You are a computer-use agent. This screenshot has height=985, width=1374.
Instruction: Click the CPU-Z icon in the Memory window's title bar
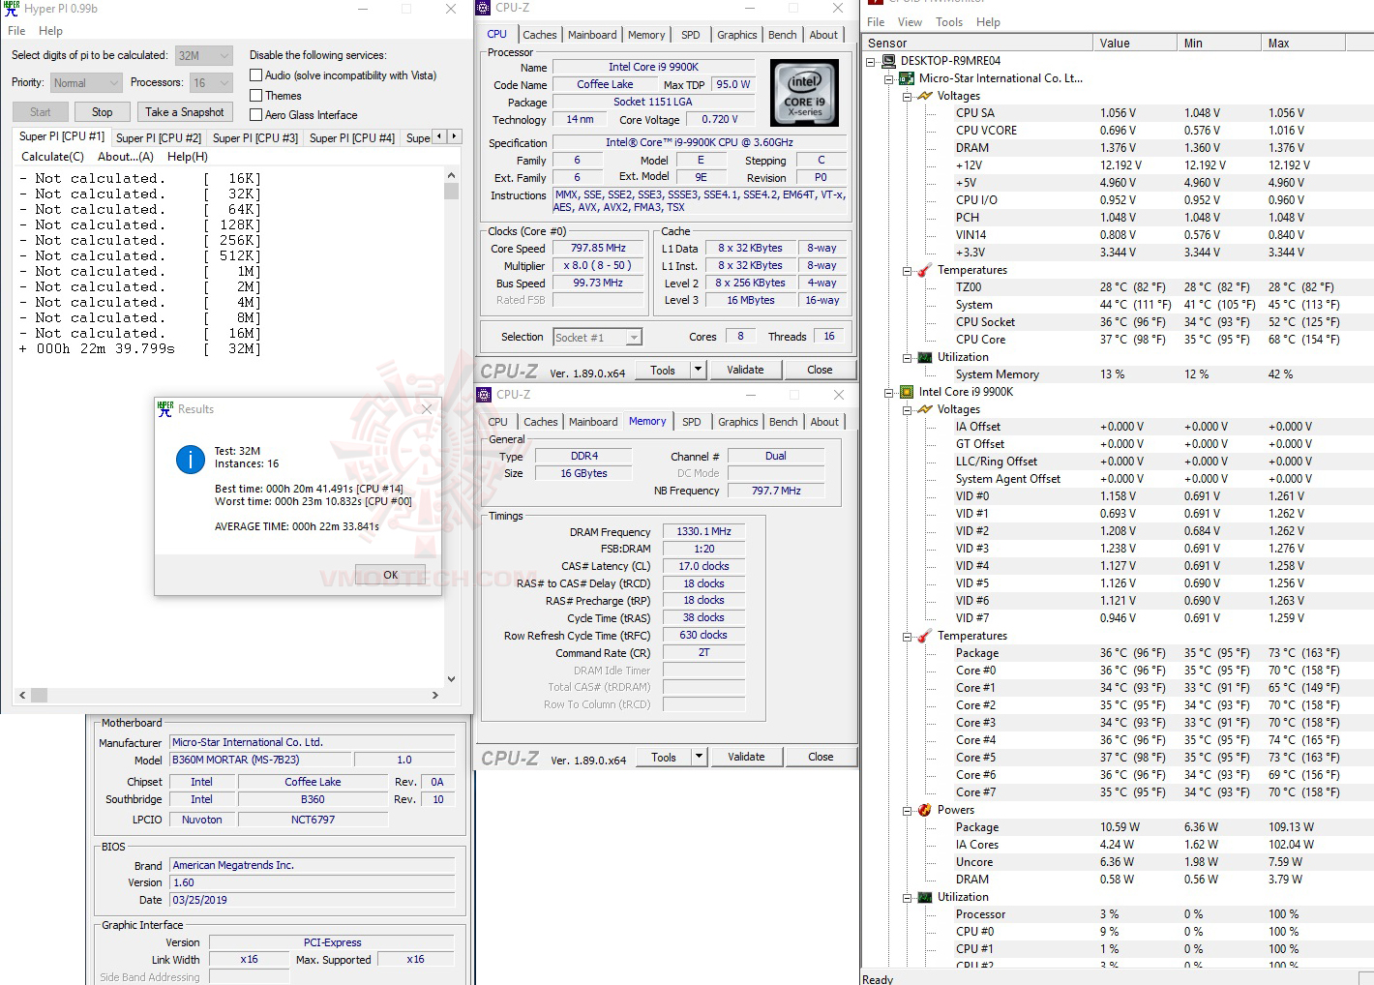485,395
